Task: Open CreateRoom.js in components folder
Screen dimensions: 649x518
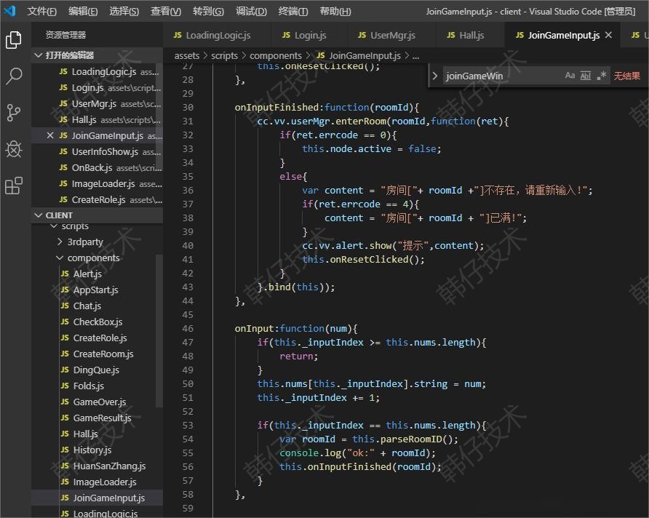Action: (x=97, y=354)
